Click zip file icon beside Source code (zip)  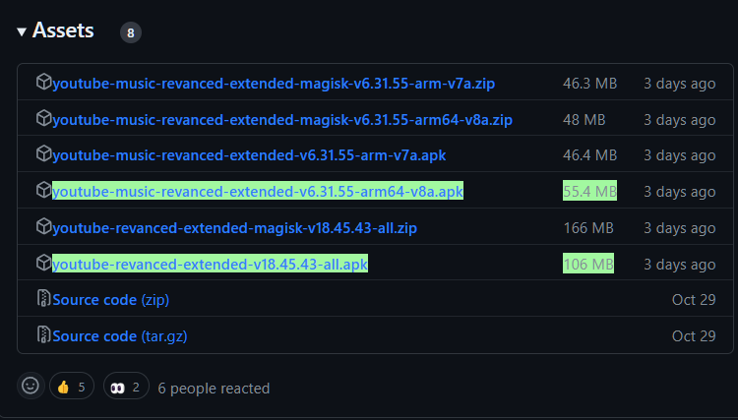[x=43, y=298]
